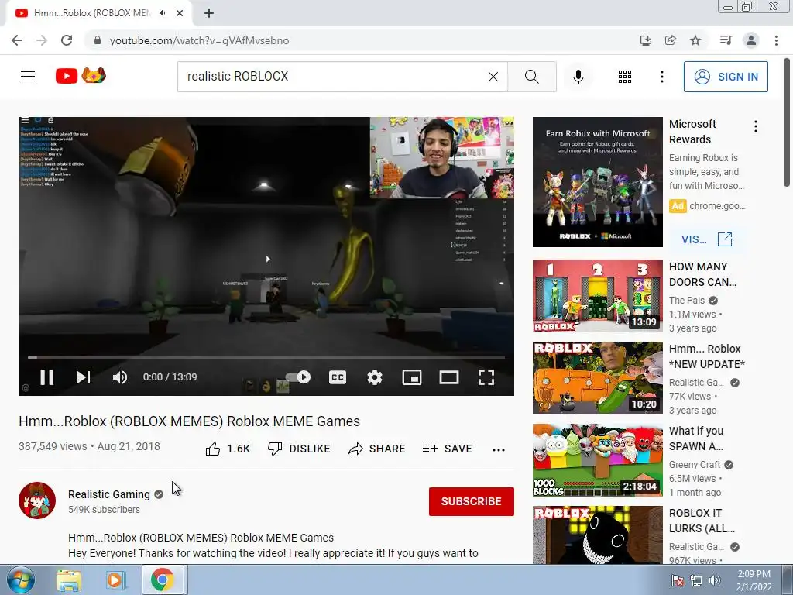Open the Microsoft Rewards ad thumbnail
The height and width of the screenshot is (595, 793).
(x=597, y=182)
